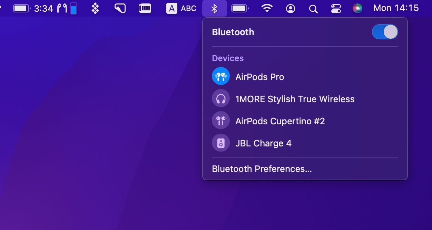
Task: Open the Wi-Fi menu bar icon
Action: (x=267, y=8)
